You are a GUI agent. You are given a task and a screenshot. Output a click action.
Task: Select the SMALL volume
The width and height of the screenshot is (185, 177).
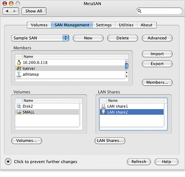pyautogui.click(x=47, y=112)
